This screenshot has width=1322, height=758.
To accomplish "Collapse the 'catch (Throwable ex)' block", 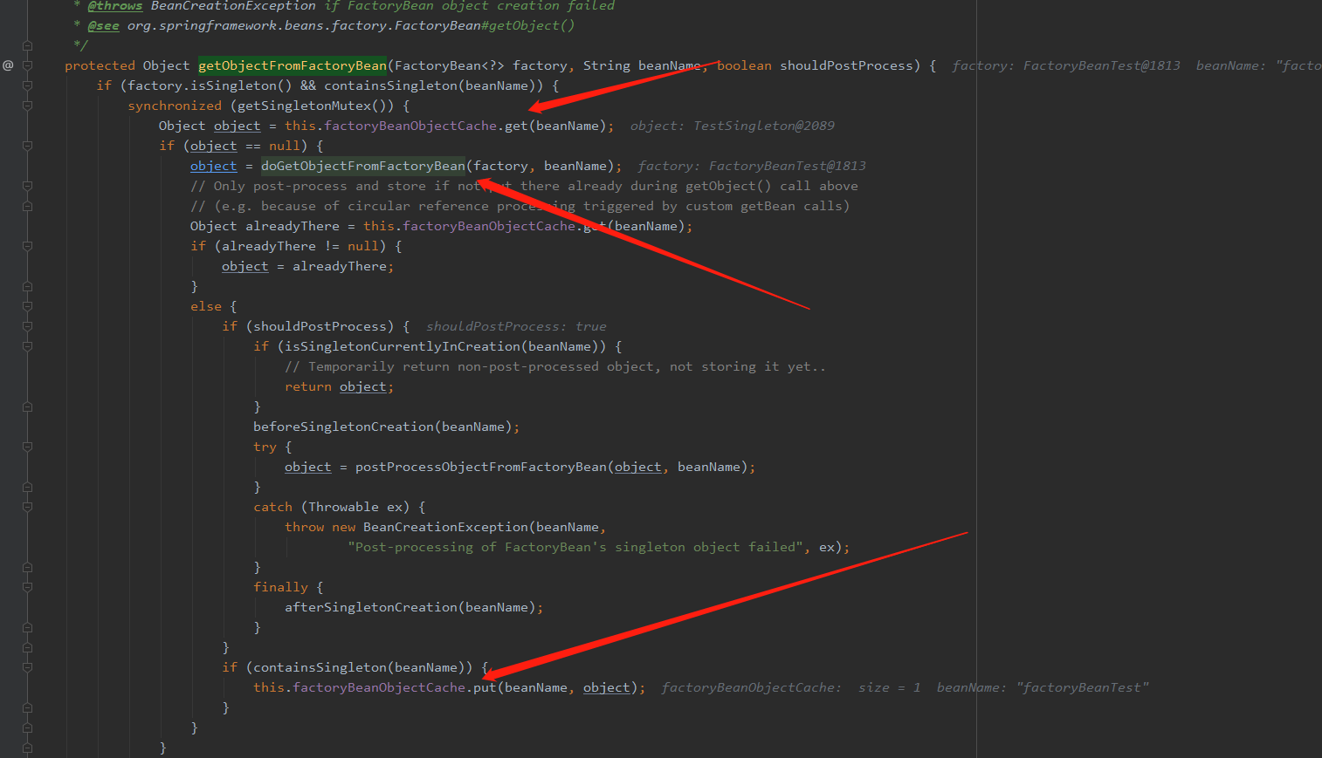I will click(x=27, y=507).
